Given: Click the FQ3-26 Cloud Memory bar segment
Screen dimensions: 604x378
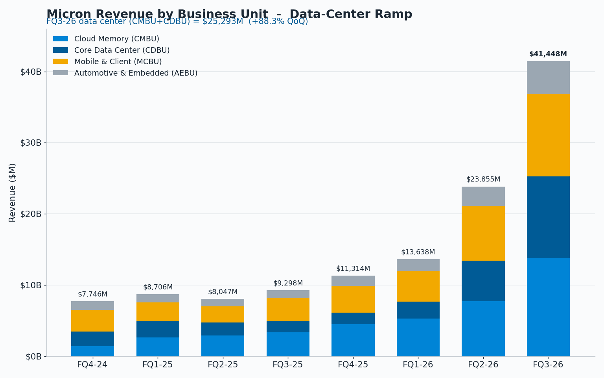Looking at the screenshot, I should point(548,307).
